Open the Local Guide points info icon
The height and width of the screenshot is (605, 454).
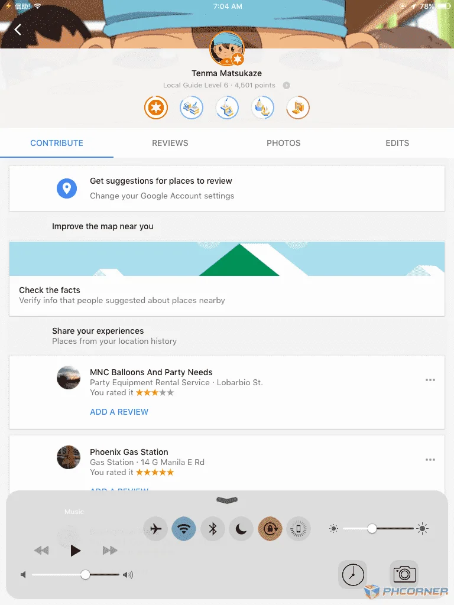tap(286, 85)
